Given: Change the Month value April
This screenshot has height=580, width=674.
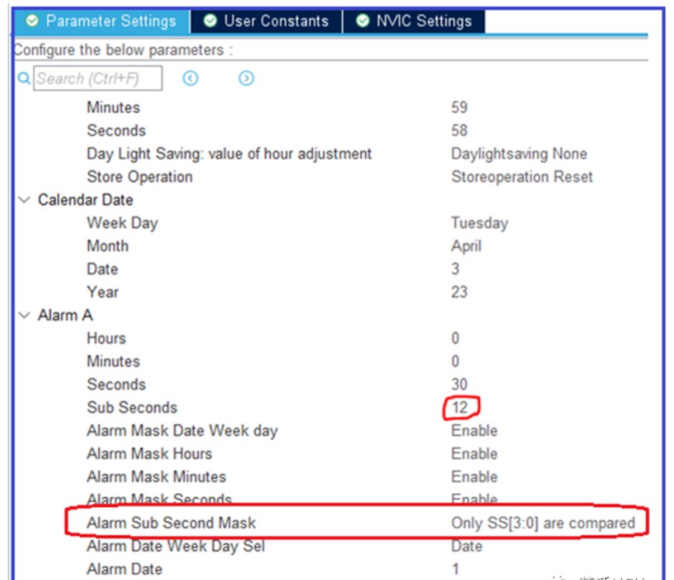Looking at the screenshot, I should tap(466, 247).
